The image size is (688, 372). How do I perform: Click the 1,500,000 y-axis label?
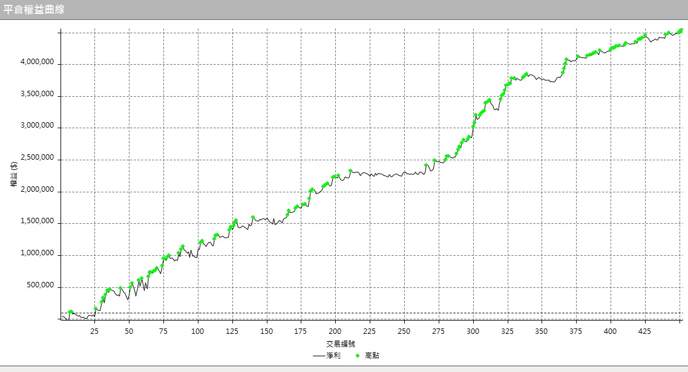tap(38, 221)
